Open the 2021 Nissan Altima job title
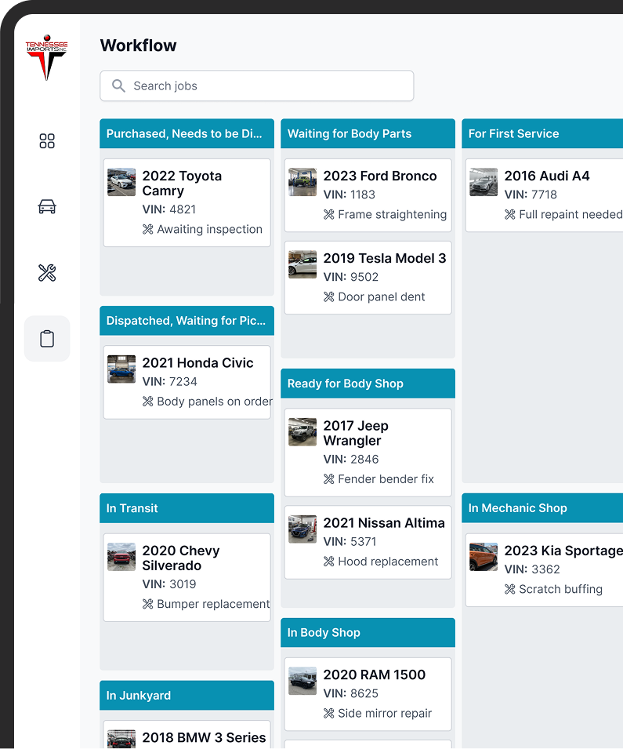 tap(384, 523)
